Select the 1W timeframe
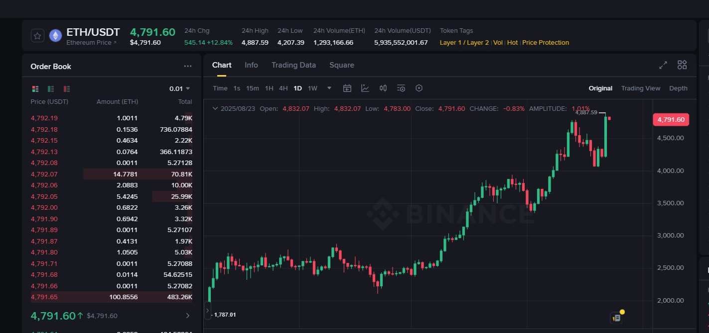Image resolution: width=709 pixels, height=333 pixels. pyautogui.click(x=312, y=88)
